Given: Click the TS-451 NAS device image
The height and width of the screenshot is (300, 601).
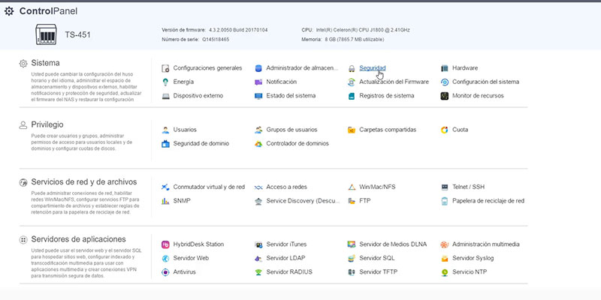Looking at the screenshot, I should click(x=46, y=34).
